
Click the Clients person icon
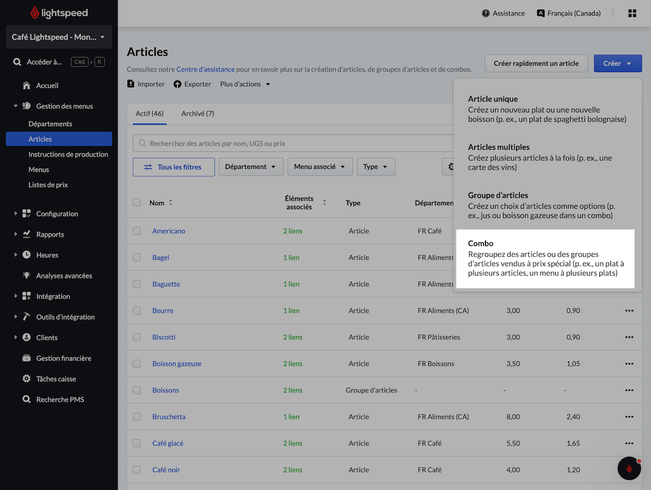pos(27,337)
